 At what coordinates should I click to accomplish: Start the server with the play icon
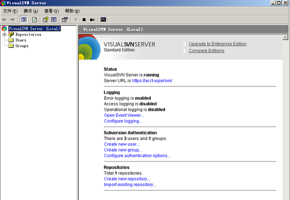(x=76, y=20)
